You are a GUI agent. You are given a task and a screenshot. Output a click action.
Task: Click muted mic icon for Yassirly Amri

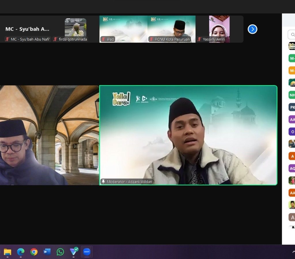coord(199,39)
